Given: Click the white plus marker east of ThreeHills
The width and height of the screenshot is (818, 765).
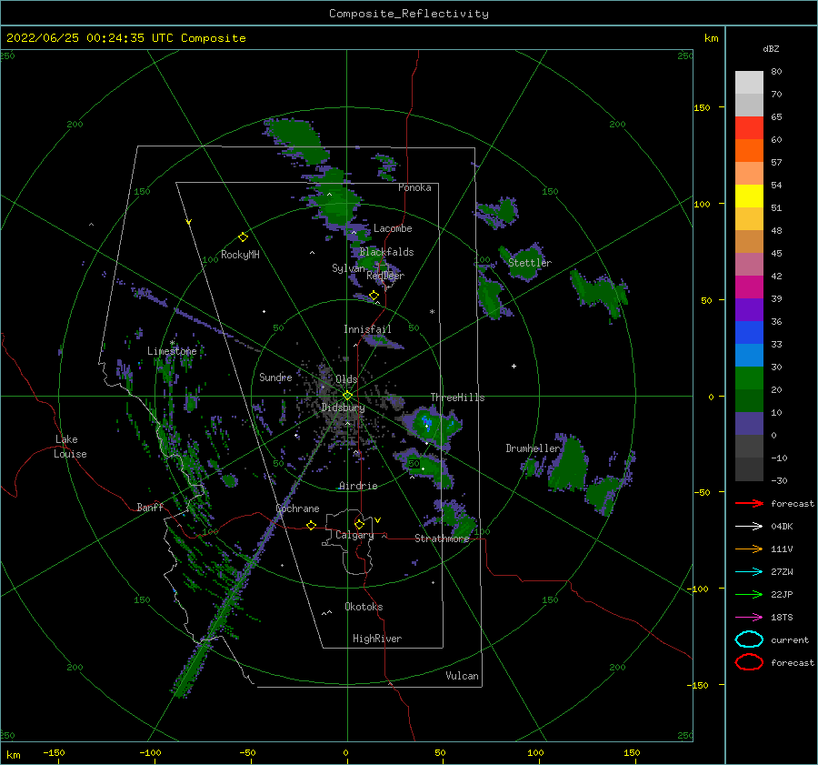Looking at the screenshot, I should [514, 366].
